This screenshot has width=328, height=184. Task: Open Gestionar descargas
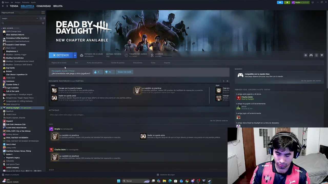coord(166,175)
